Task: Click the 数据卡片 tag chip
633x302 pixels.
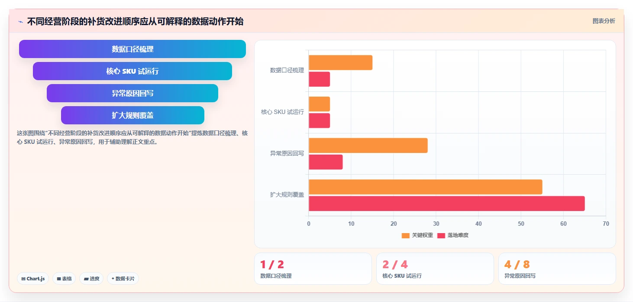Action: [x=123, y=279]
